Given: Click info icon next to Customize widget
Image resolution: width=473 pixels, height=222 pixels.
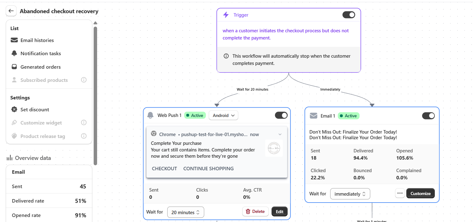Looking at the screenshot, I should tap(84, 123).
